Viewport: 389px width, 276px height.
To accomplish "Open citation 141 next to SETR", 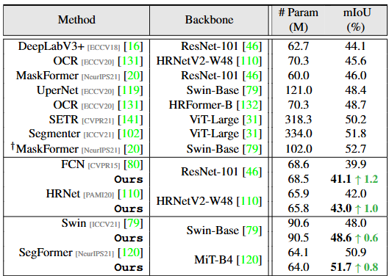I will 130,120.
